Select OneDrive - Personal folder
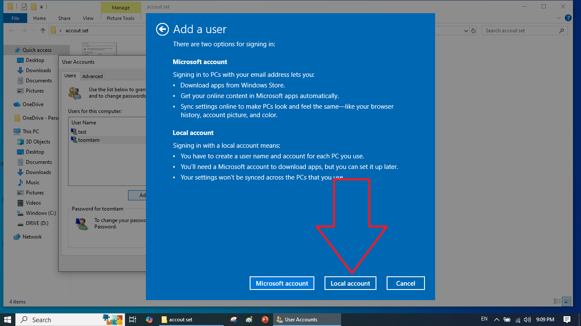This screenshot has height=326, width=581. pos(36,118)
